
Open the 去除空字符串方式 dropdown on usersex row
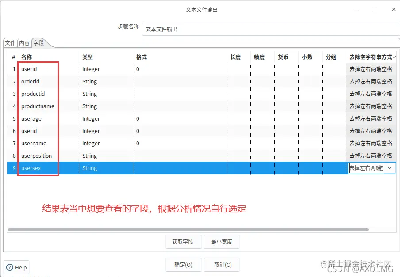click(x=390, y=168)
